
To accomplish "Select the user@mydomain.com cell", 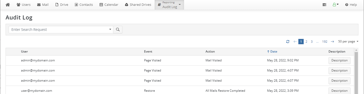I will (x=37, y=90).
